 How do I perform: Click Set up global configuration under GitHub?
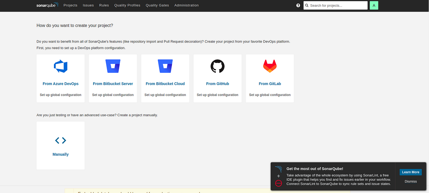tap(218, 95)
